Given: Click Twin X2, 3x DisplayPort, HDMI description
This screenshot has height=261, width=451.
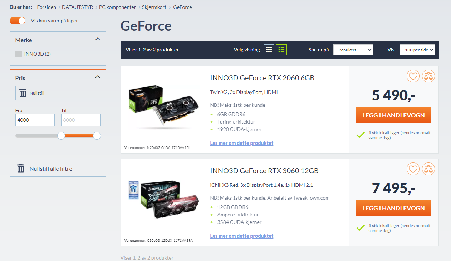Looking at the screenshot, I should point(244,92).
